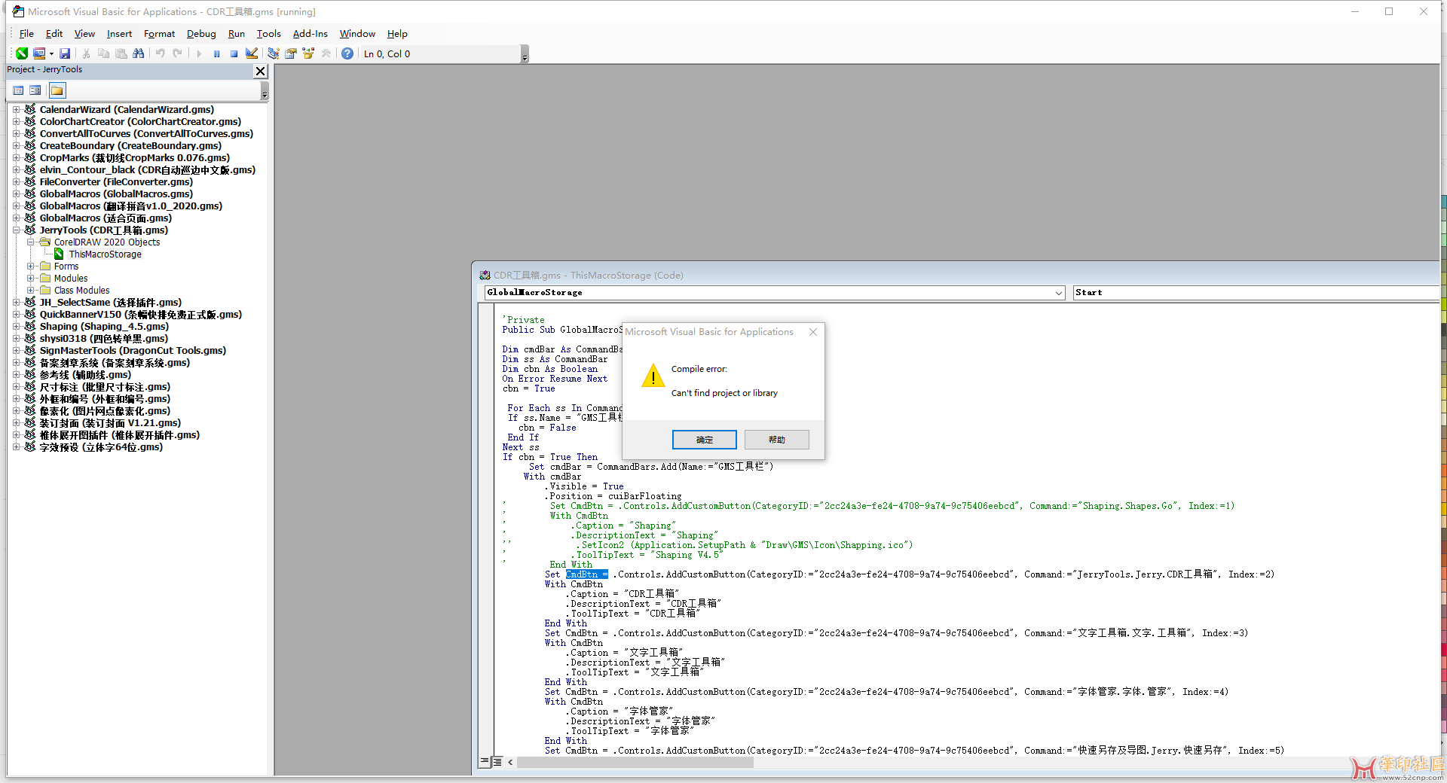Open Properties Window toolbar icon

(290, 53)
